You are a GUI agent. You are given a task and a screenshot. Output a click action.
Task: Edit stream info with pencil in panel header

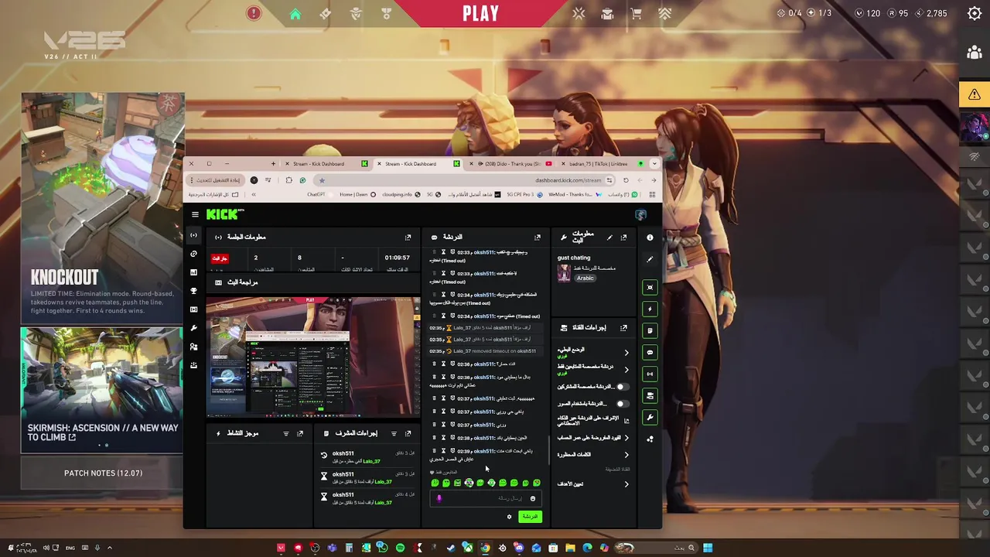(x=609, y=237)
